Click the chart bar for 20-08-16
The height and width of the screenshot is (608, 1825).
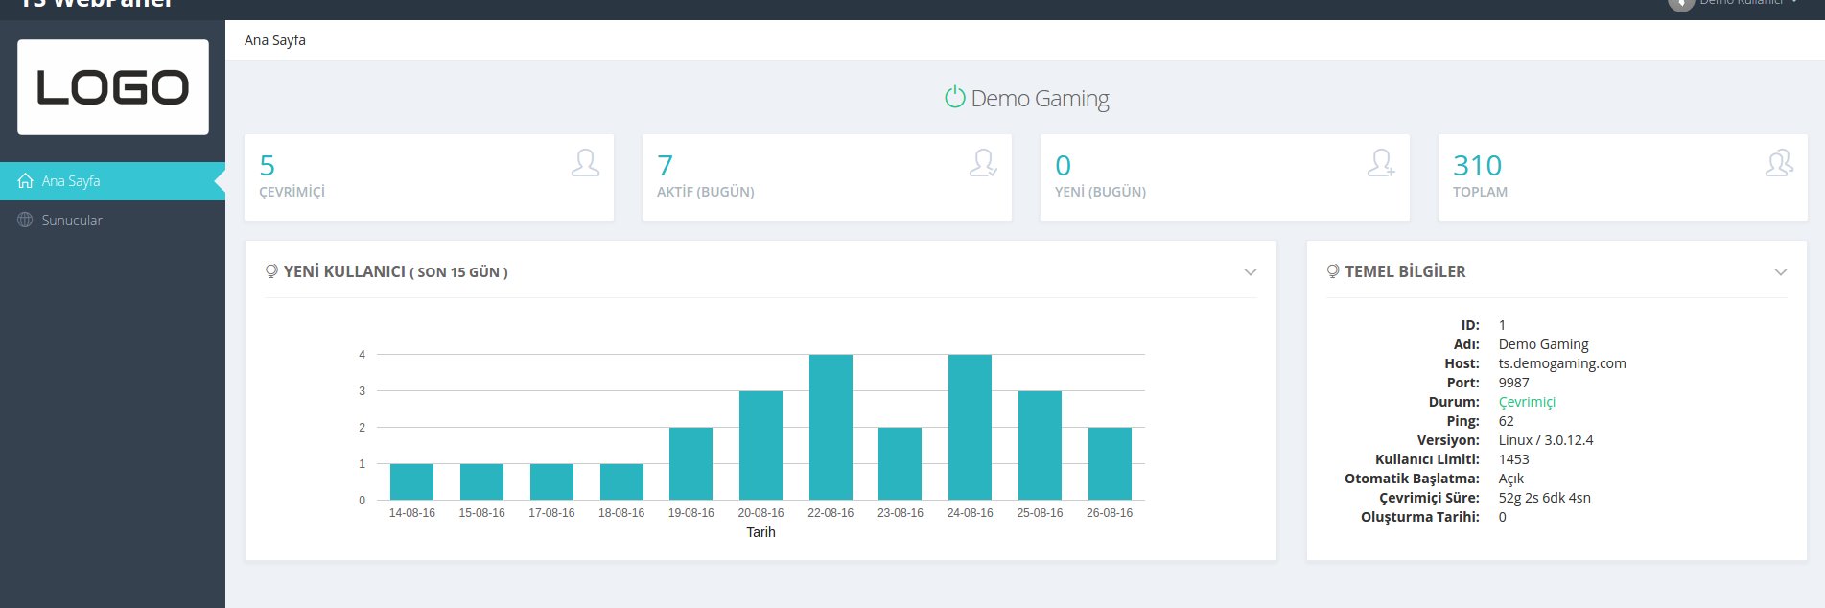coord(760,446)
